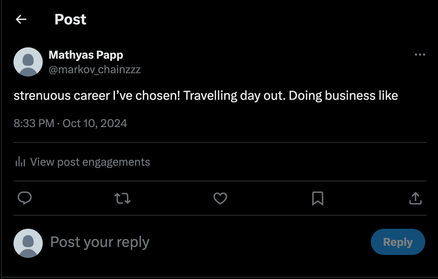
Task: Click the Mathyas Papp display name
Action: click(x=86, y=55)
